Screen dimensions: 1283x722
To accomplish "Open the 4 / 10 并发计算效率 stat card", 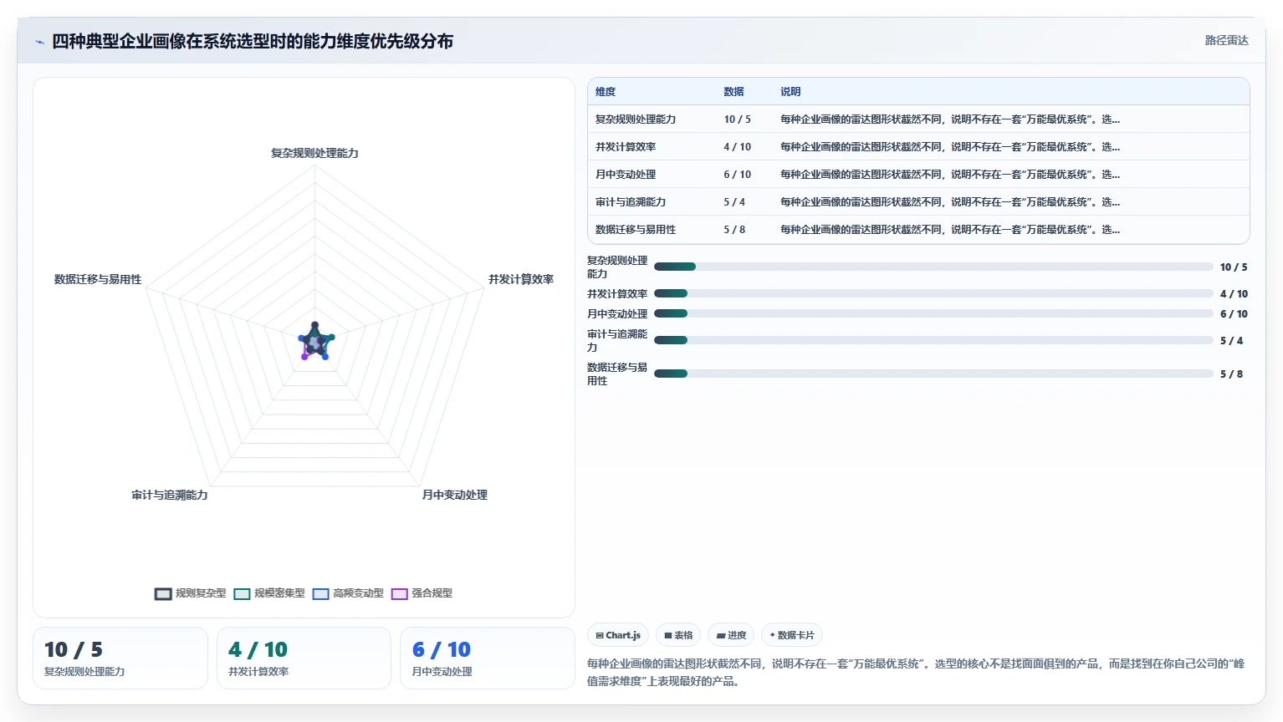I will [x=304, y=658].
